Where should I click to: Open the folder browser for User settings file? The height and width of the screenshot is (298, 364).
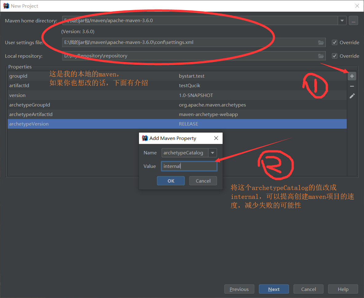tap(321, 42)
